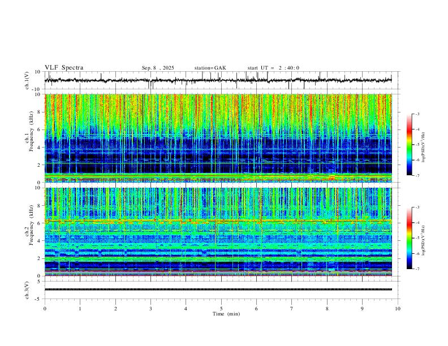
Task: Click the time axis tick label "9"
Action: tap(362, 309)
